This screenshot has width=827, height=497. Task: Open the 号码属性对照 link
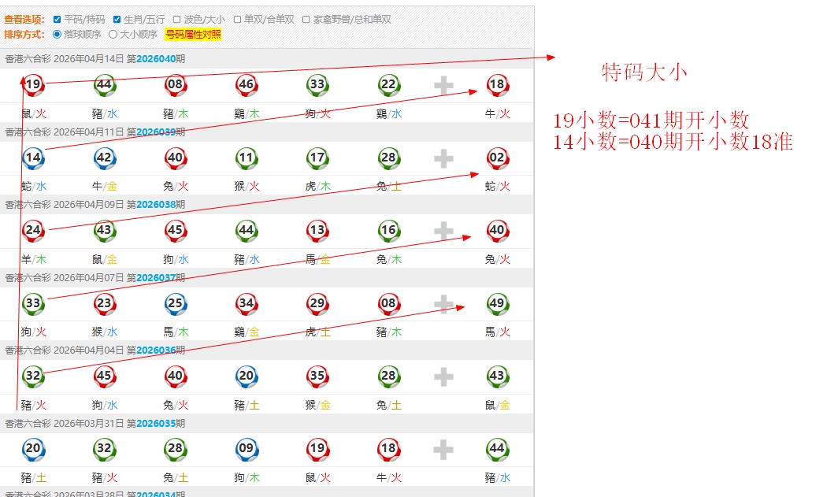tap(193, 35)
